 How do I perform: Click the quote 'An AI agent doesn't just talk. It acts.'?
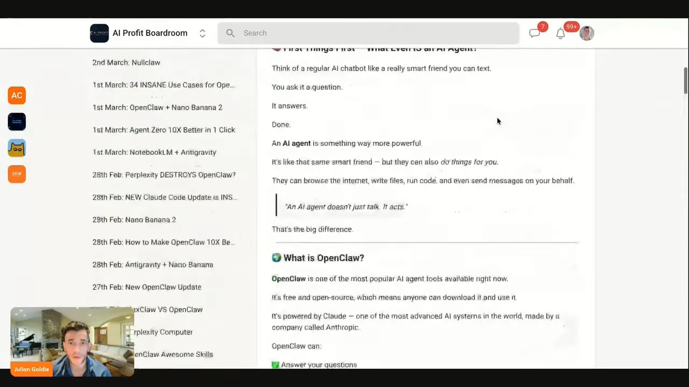pyautogui.click(x=346, y=207)
